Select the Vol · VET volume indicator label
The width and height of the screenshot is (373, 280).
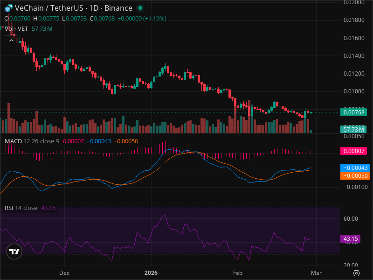(x=16, y=29)
